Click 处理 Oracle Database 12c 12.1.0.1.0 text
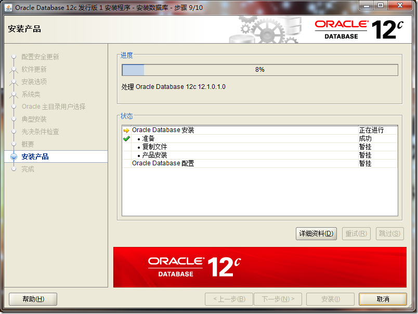Image resolution: width=418 pixels, height=314 pixels. point(173,87)
